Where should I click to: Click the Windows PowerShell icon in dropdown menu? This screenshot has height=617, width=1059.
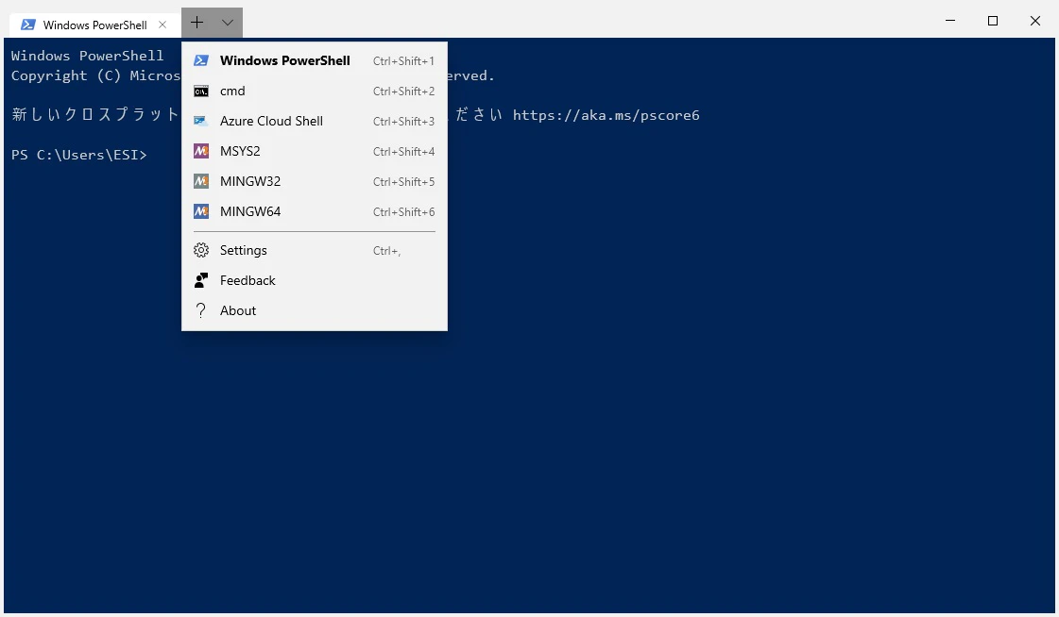200,60
